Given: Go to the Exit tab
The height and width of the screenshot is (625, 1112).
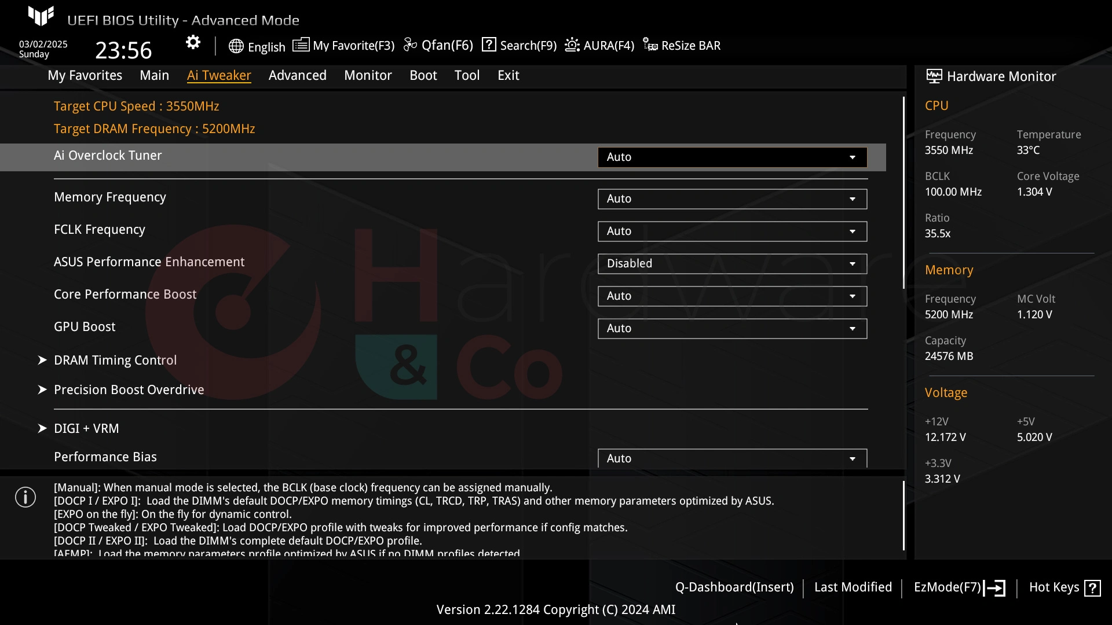Looking at the screenshot, I should pos(508,75).
